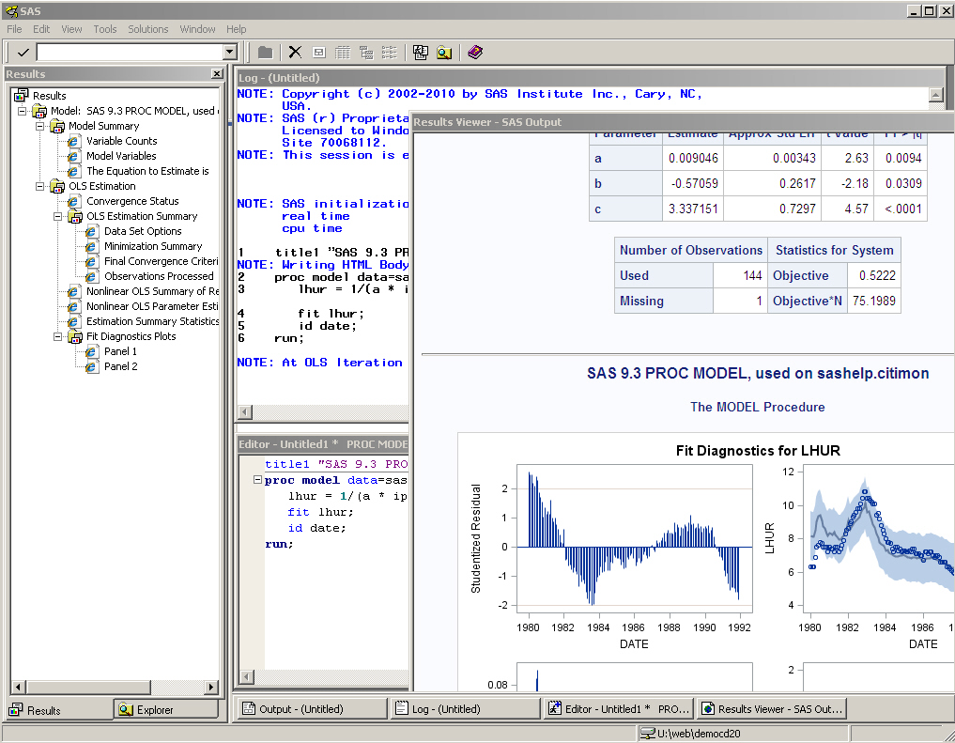Click the list view toolbar icon
This screenshot has width=955, height=743.
click(x=389, y=53)
